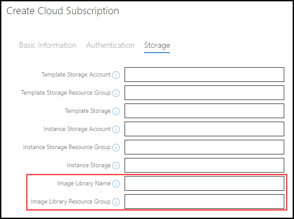Show help icon for Image Library Name
The image size is (294, 219).
[x=116, y=184]
